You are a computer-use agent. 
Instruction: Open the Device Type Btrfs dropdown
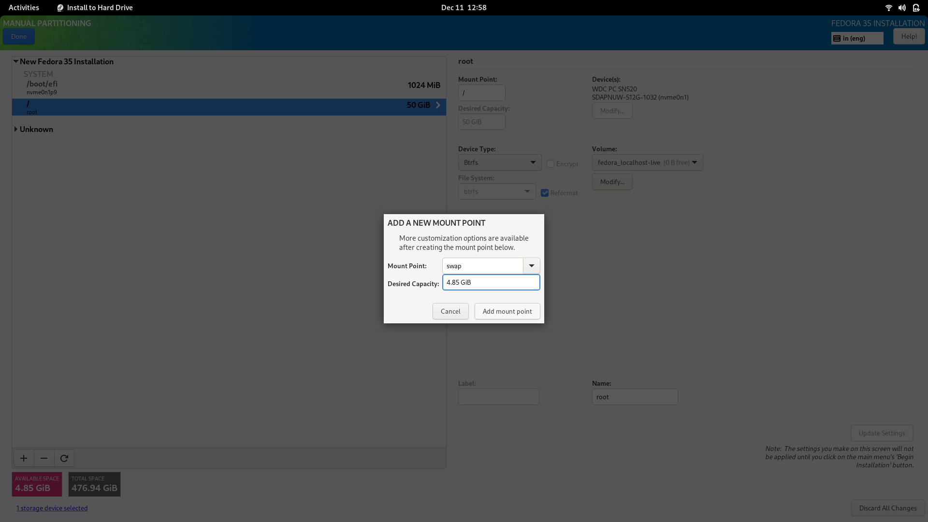500,162
